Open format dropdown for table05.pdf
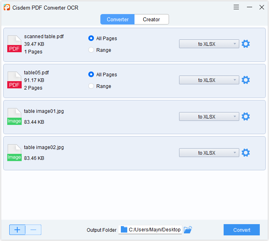Viewport: 269px width, 241px height. [209, 80]
